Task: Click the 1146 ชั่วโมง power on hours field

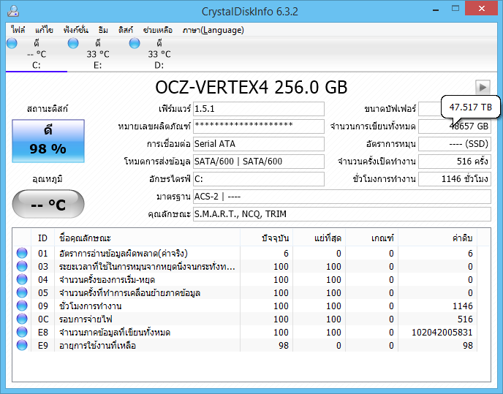Action: tap(455, 178)
